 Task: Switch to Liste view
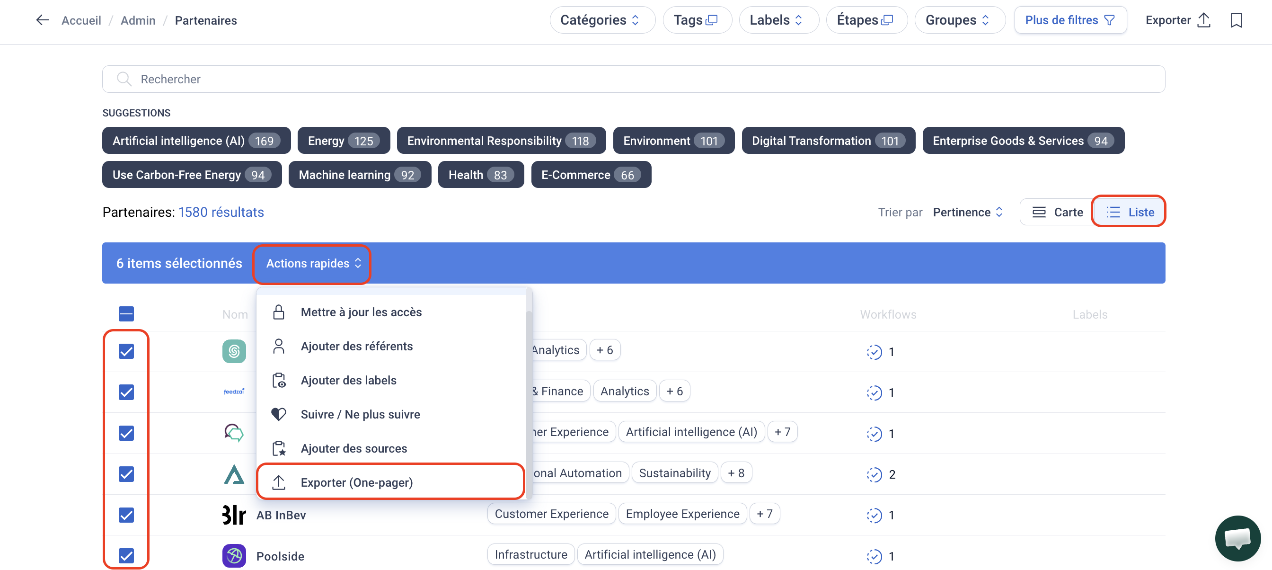pyautogui.click(x=1129, y=213)
